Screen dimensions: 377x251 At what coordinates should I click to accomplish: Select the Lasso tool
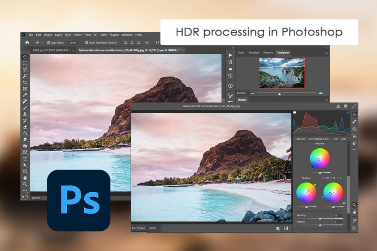coord(25,70)
